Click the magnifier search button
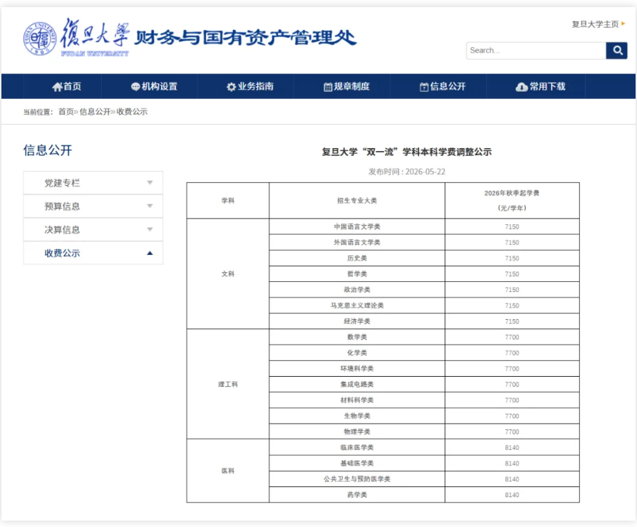Viewport: 637px width, 527px height. (x=616, y=51)
